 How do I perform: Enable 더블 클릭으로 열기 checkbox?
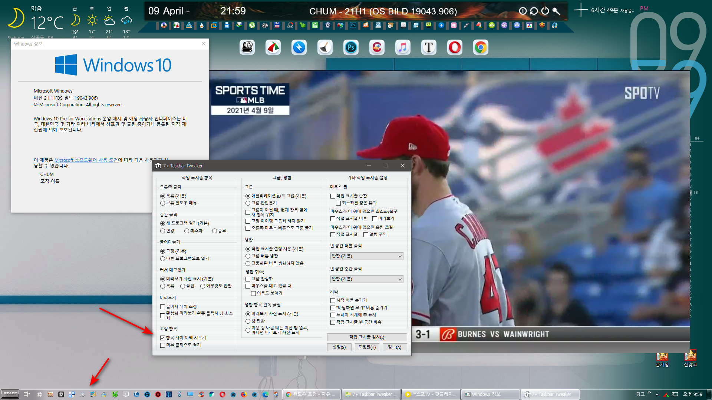(162, 345)
